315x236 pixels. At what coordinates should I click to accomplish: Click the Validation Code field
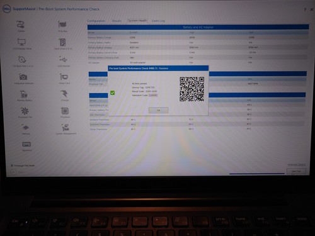tap(153, 95)
